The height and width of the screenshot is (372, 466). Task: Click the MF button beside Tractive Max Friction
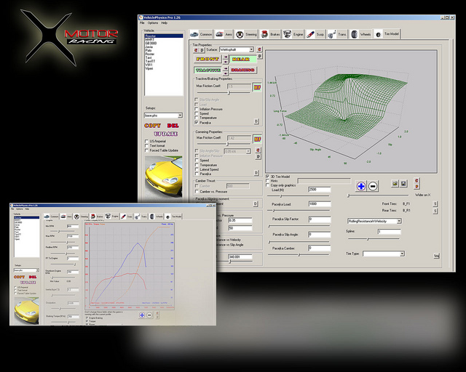coord(256,87)
